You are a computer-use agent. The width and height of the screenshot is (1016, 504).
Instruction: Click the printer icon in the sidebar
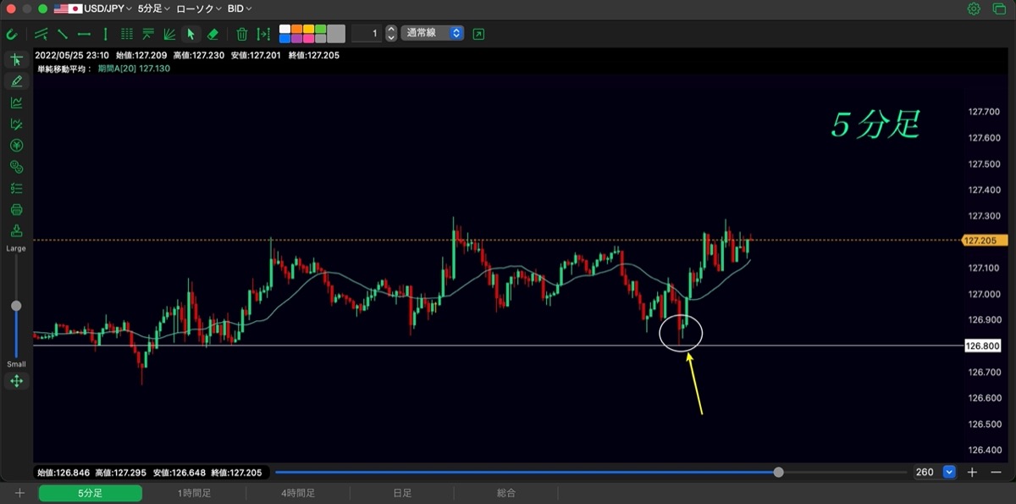(16, 210)
